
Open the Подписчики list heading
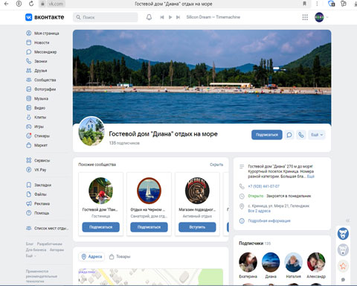[x=254, y=244]
